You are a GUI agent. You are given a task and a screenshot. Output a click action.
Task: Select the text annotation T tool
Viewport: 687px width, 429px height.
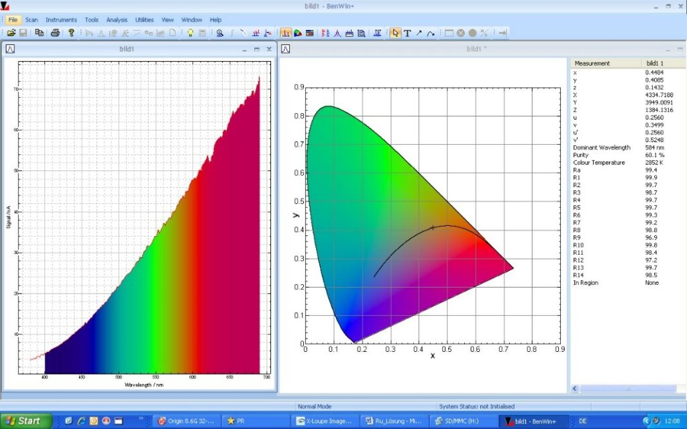(x=407, y=33)
